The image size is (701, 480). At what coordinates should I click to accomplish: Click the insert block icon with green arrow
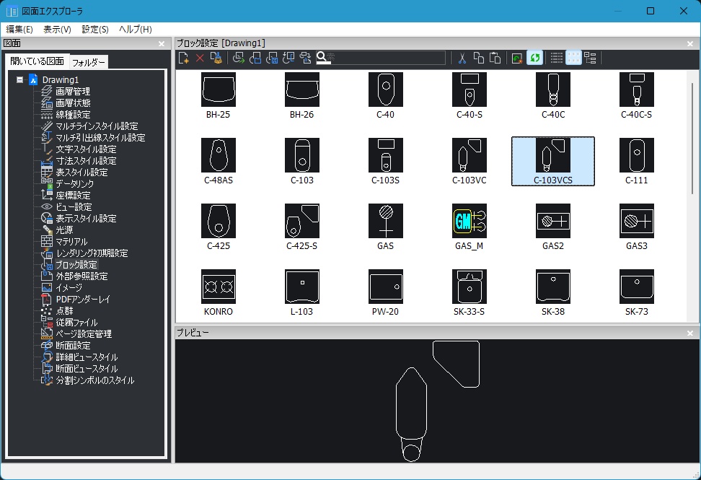point(239,58)
